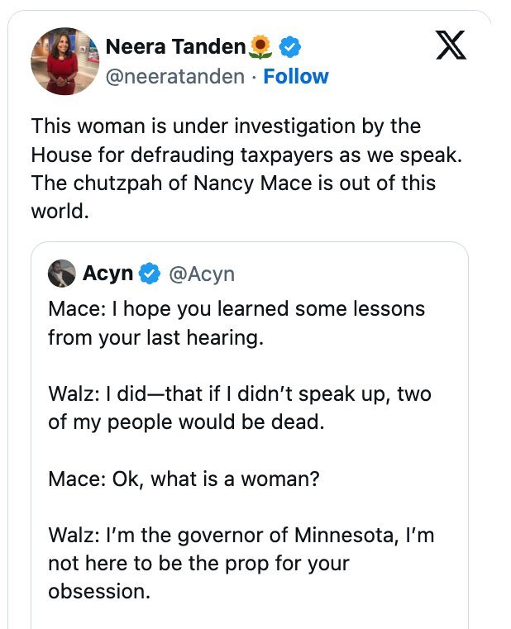Click the sunflower emoji beside Neera Tanden

tap(261, 47)
